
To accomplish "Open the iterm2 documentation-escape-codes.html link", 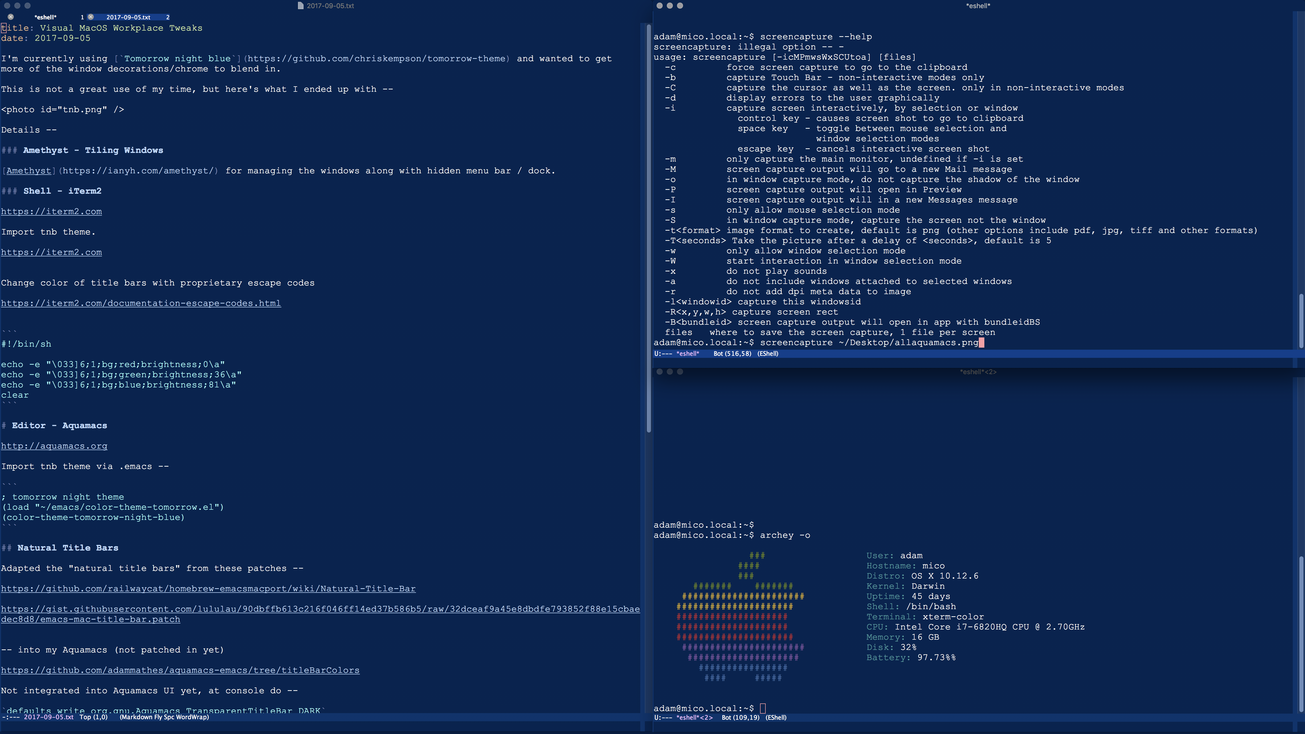I will (x=141, y=304).
